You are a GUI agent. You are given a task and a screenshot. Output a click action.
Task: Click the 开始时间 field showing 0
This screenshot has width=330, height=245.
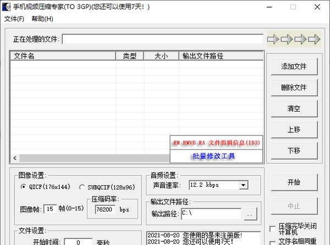click(78, 242)
